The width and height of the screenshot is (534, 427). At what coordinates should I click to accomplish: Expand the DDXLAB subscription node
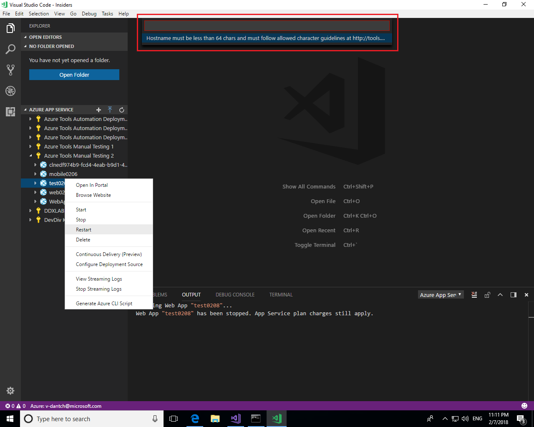pos(30,211)
